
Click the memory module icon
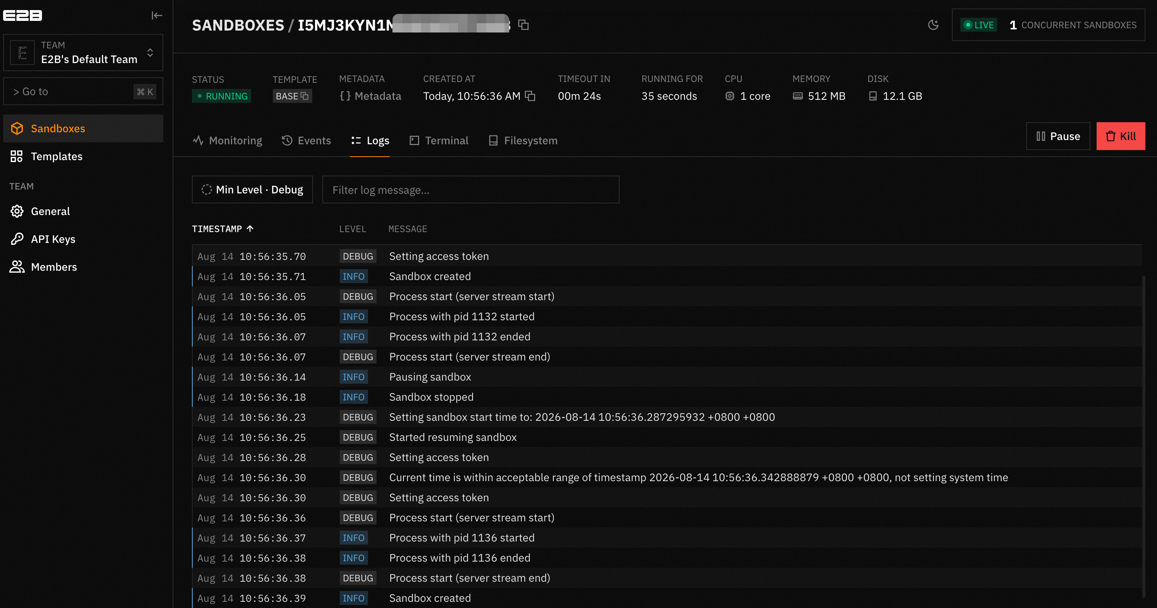pos(798,96)
